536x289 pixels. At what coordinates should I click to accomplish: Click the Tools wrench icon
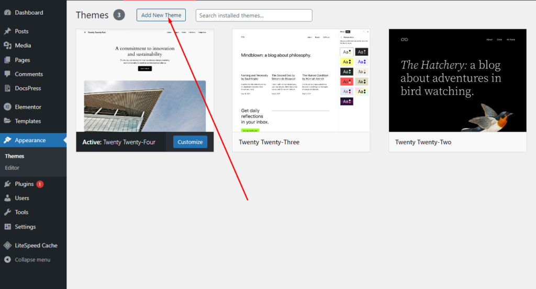tap(7, 212)
